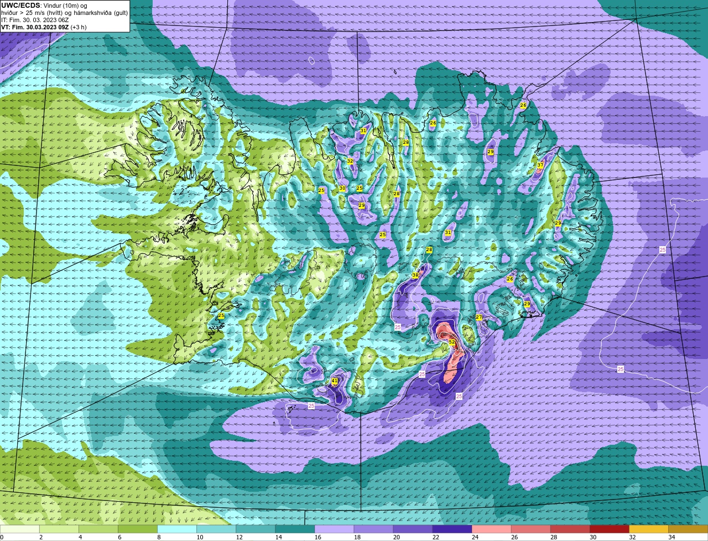Click the yellow 37 gust label
The height and width of the screenshot is (541, 708).
point(540,165)
